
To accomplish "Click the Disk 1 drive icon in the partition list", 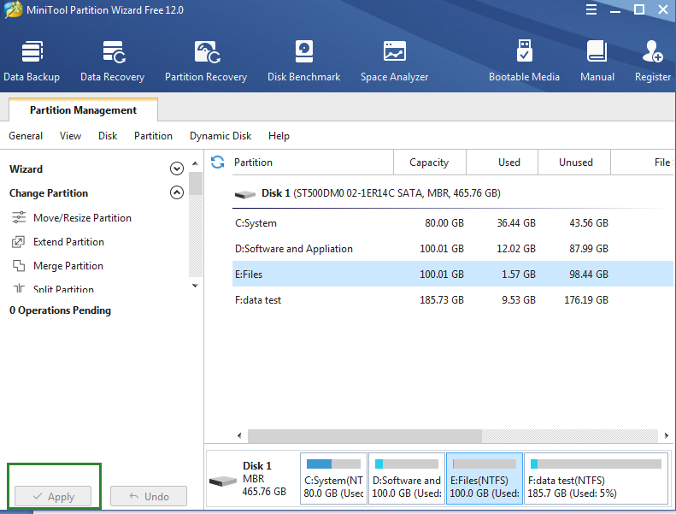I will coord(245,195).
